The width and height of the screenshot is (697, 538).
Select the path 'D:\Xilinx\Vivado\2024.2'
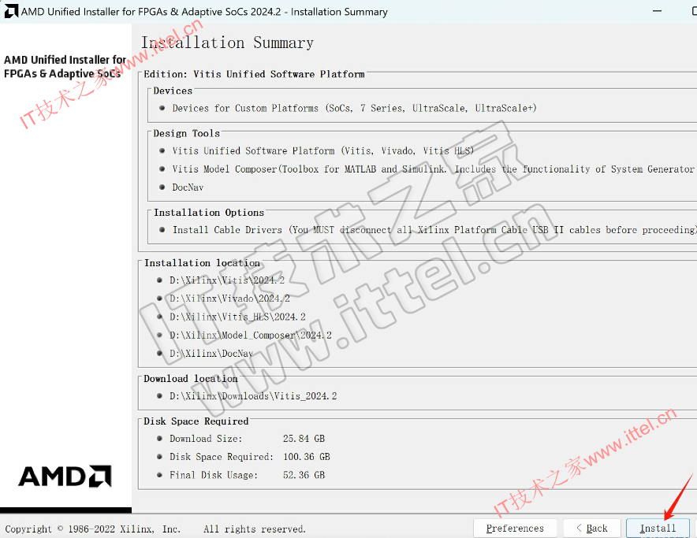(229, 299)
